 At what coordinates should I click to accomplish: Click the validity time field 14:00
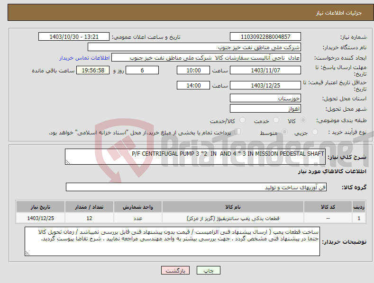click(193, 85)
